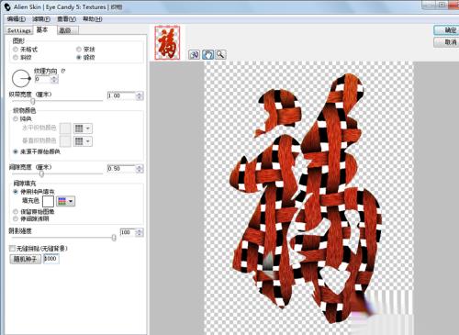Click the 纹理方向 angle input field
This screenshot has height=335, width=459.
42,79
